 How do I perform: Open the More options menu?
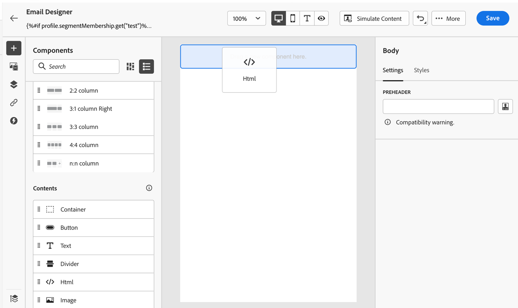tap(448, 19)
